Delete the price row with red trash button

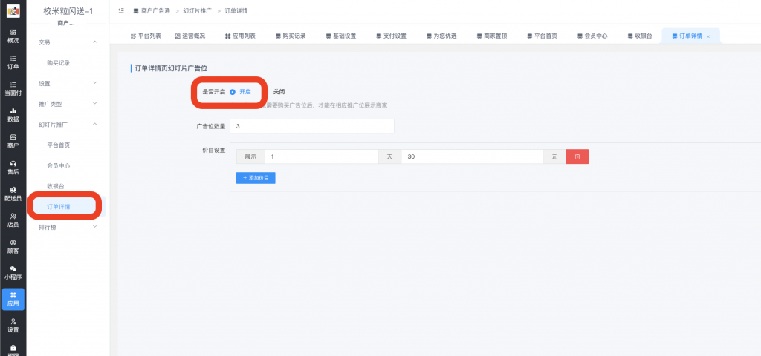point(577,156)
